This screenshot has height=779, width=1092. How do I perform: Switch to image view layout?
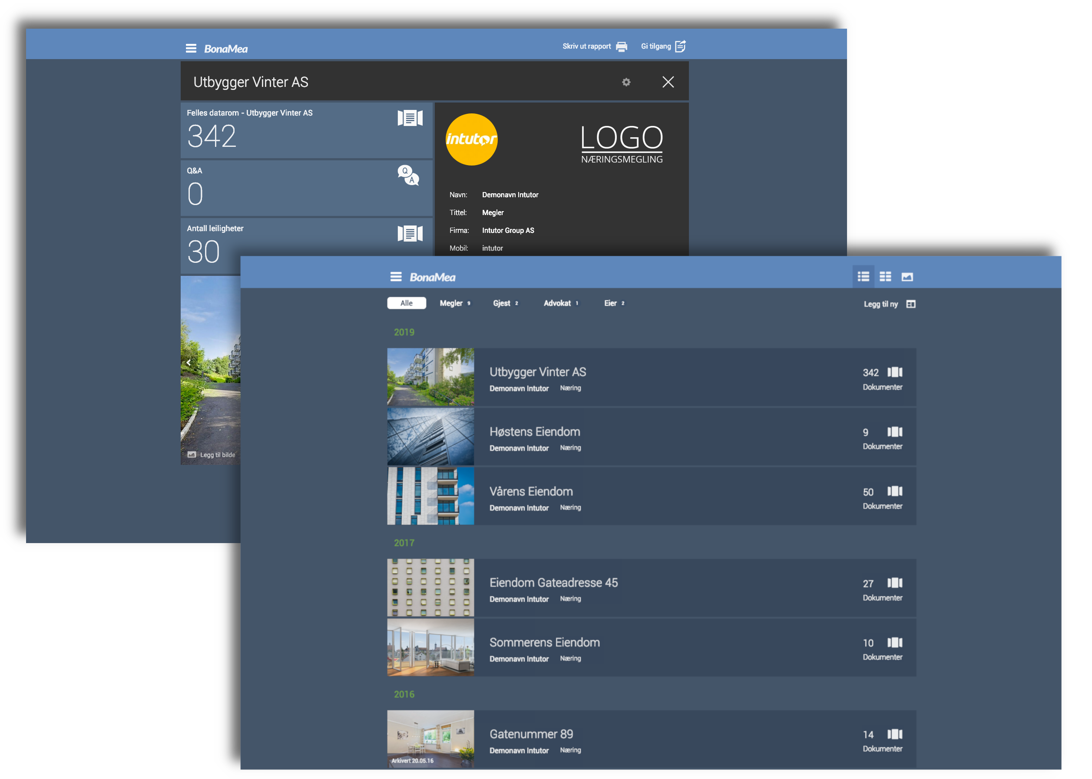click(907, 277)
